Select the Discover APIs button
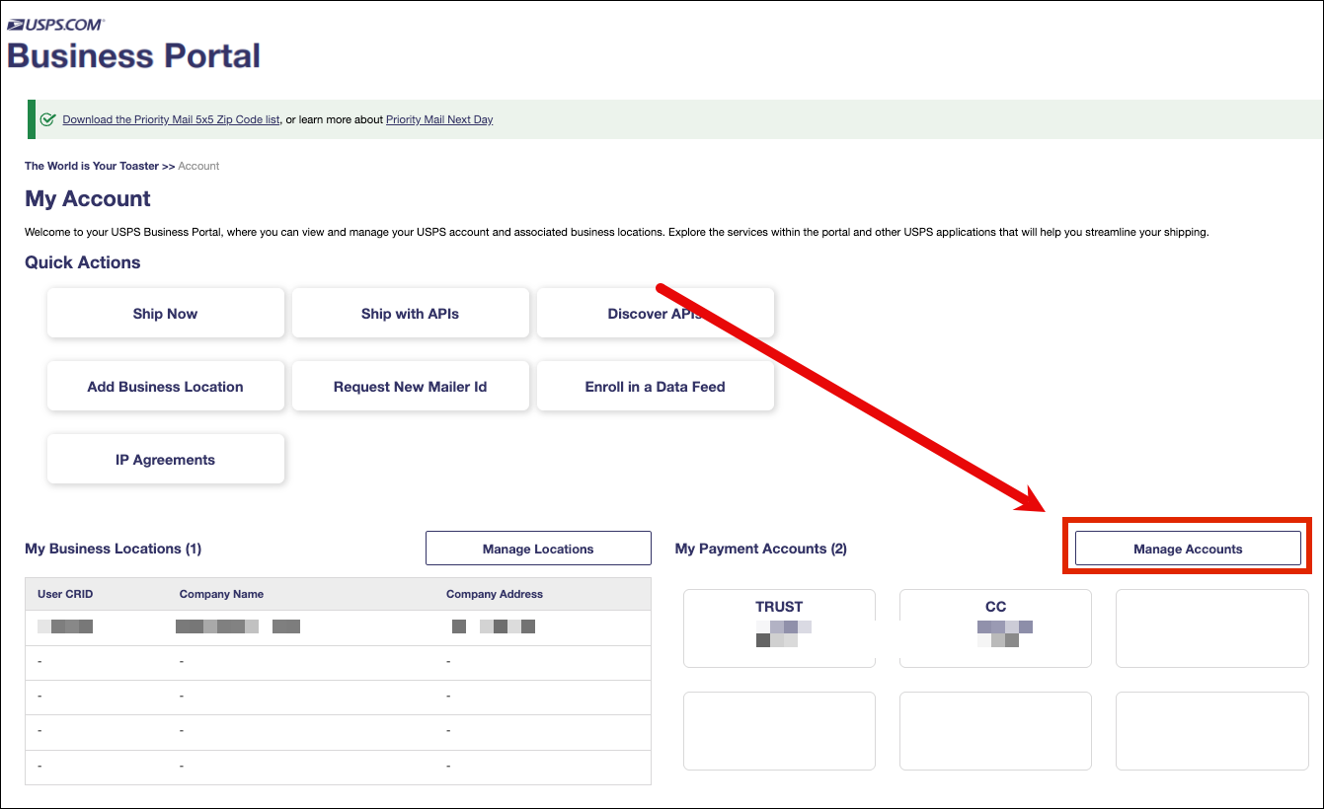Image resolution: width=1324 pixels, height=809 pixels. pyautogui.click(x=655, y=314)
